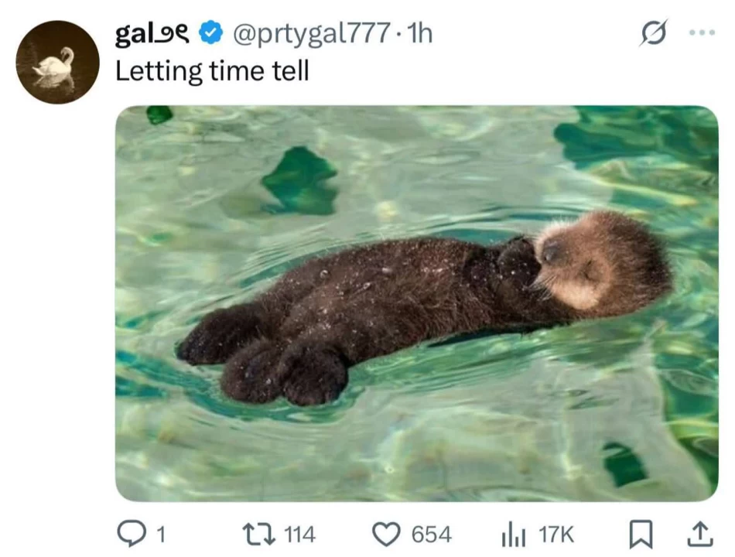The height and width of the screenshot is (557, 735).
Task: Open view analytics bar chart icon
Action: click(514, 533)
